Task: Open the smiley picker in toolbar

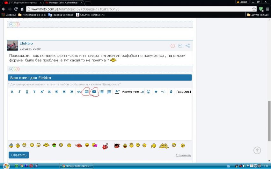Action: coord(149,92)
